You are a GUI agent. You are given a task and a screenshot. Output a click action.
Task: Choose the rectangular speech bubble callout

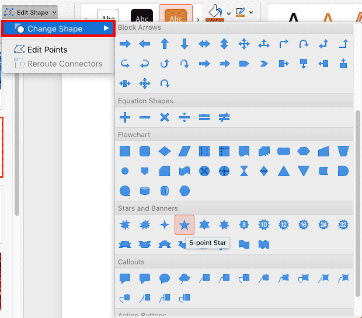coord(125,278)
